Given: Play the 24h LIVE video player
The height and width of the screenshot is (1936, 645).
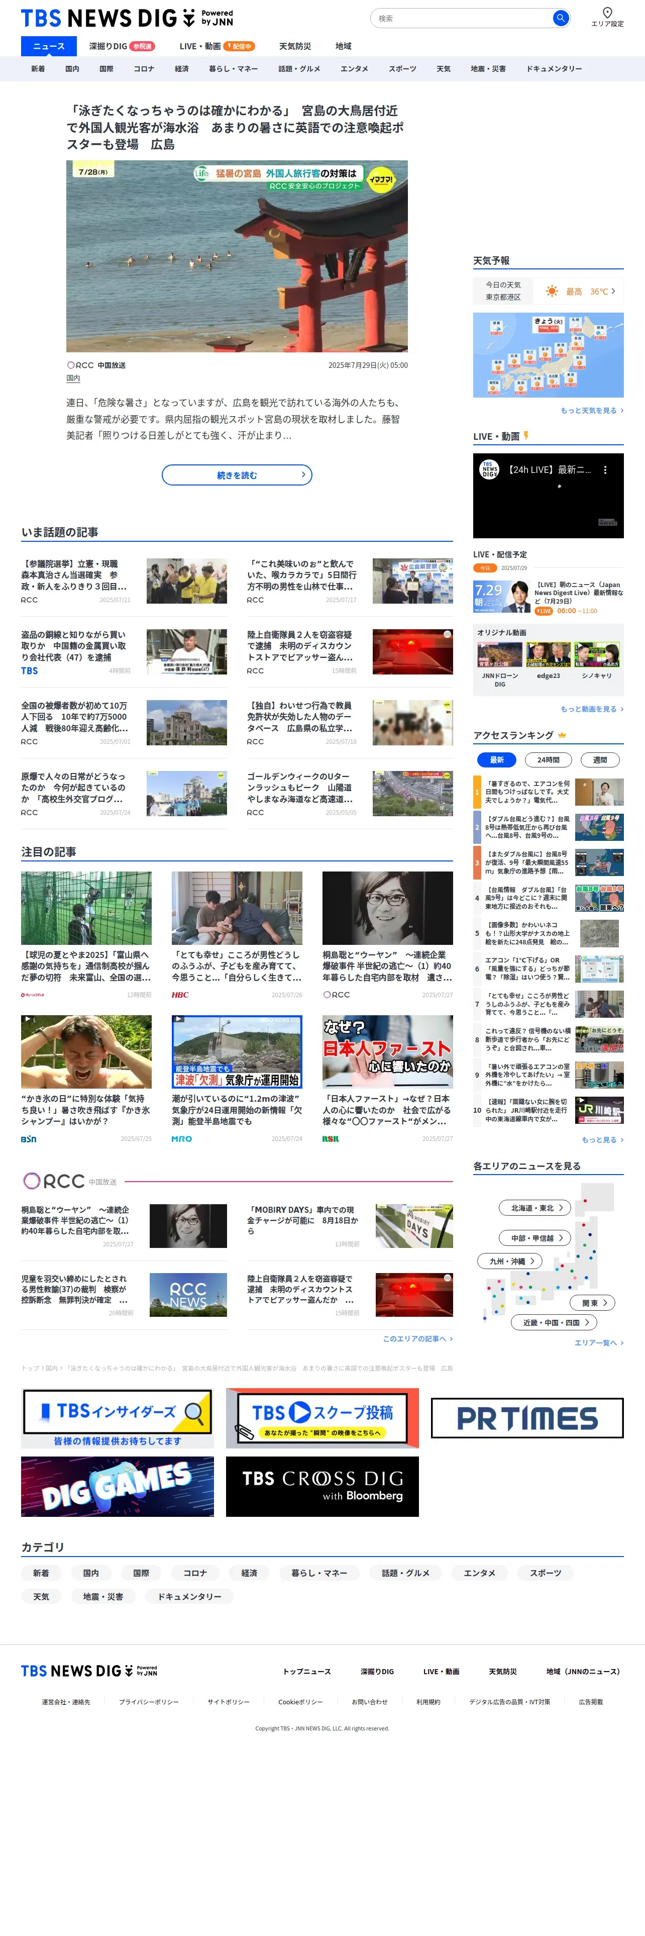Looking at the screenshot, I should click(x=548, y=496).
